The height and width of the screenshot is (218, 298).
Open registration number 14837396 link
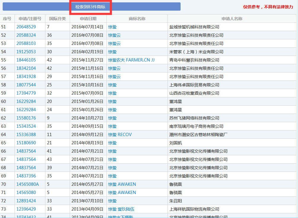26,176
